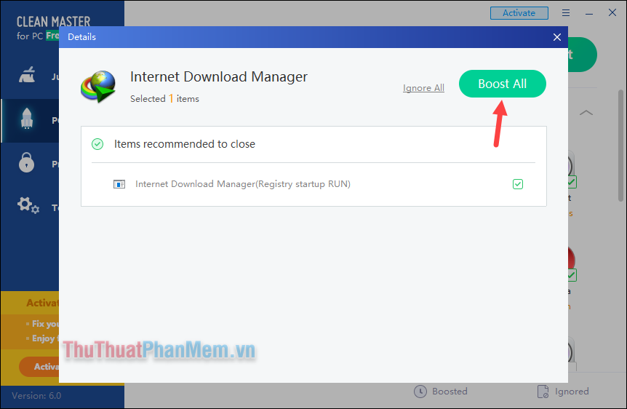Click the 'Version: 6.0' label

pos(36,396)
